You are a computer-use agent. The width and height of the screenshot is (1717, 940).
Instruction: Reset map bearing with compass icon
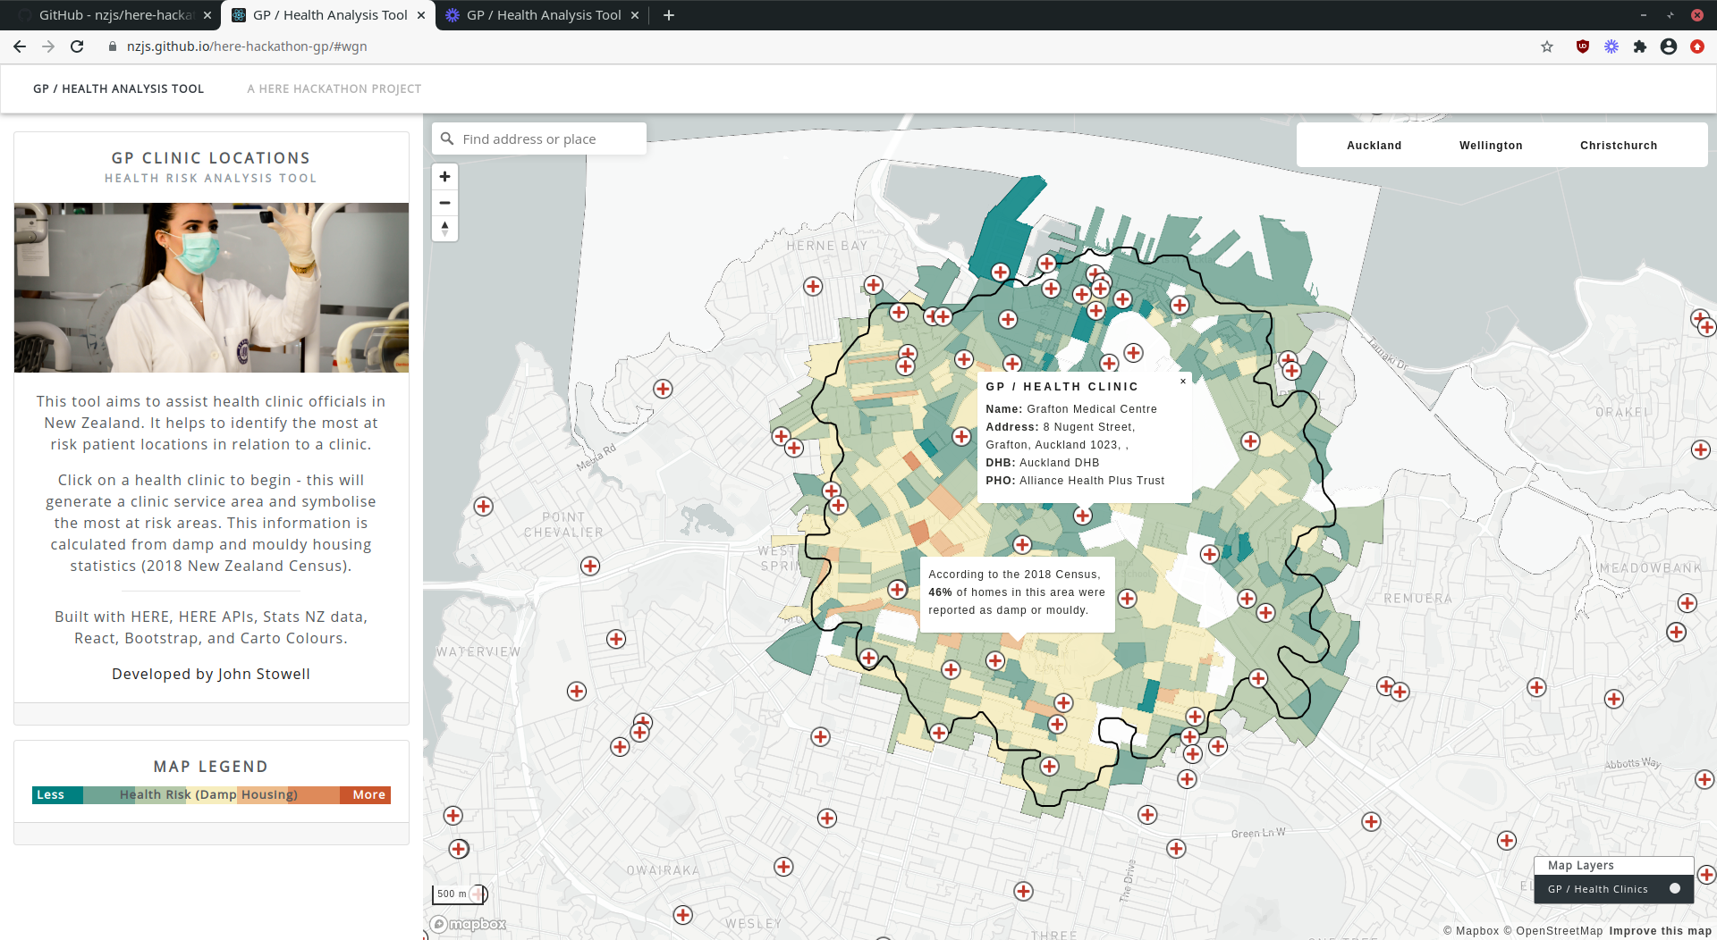444,229
